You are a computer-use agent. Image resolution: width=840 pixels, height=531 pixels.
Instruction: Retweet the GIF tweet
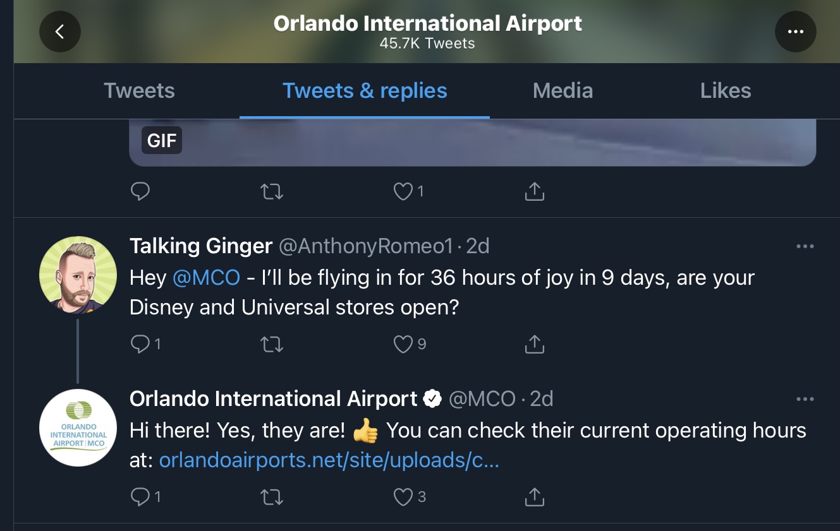click(272, 191)
